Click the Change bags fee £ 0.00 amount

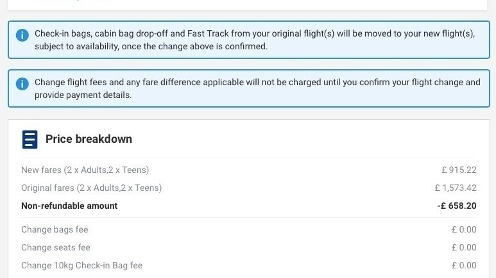click(464, 229)
